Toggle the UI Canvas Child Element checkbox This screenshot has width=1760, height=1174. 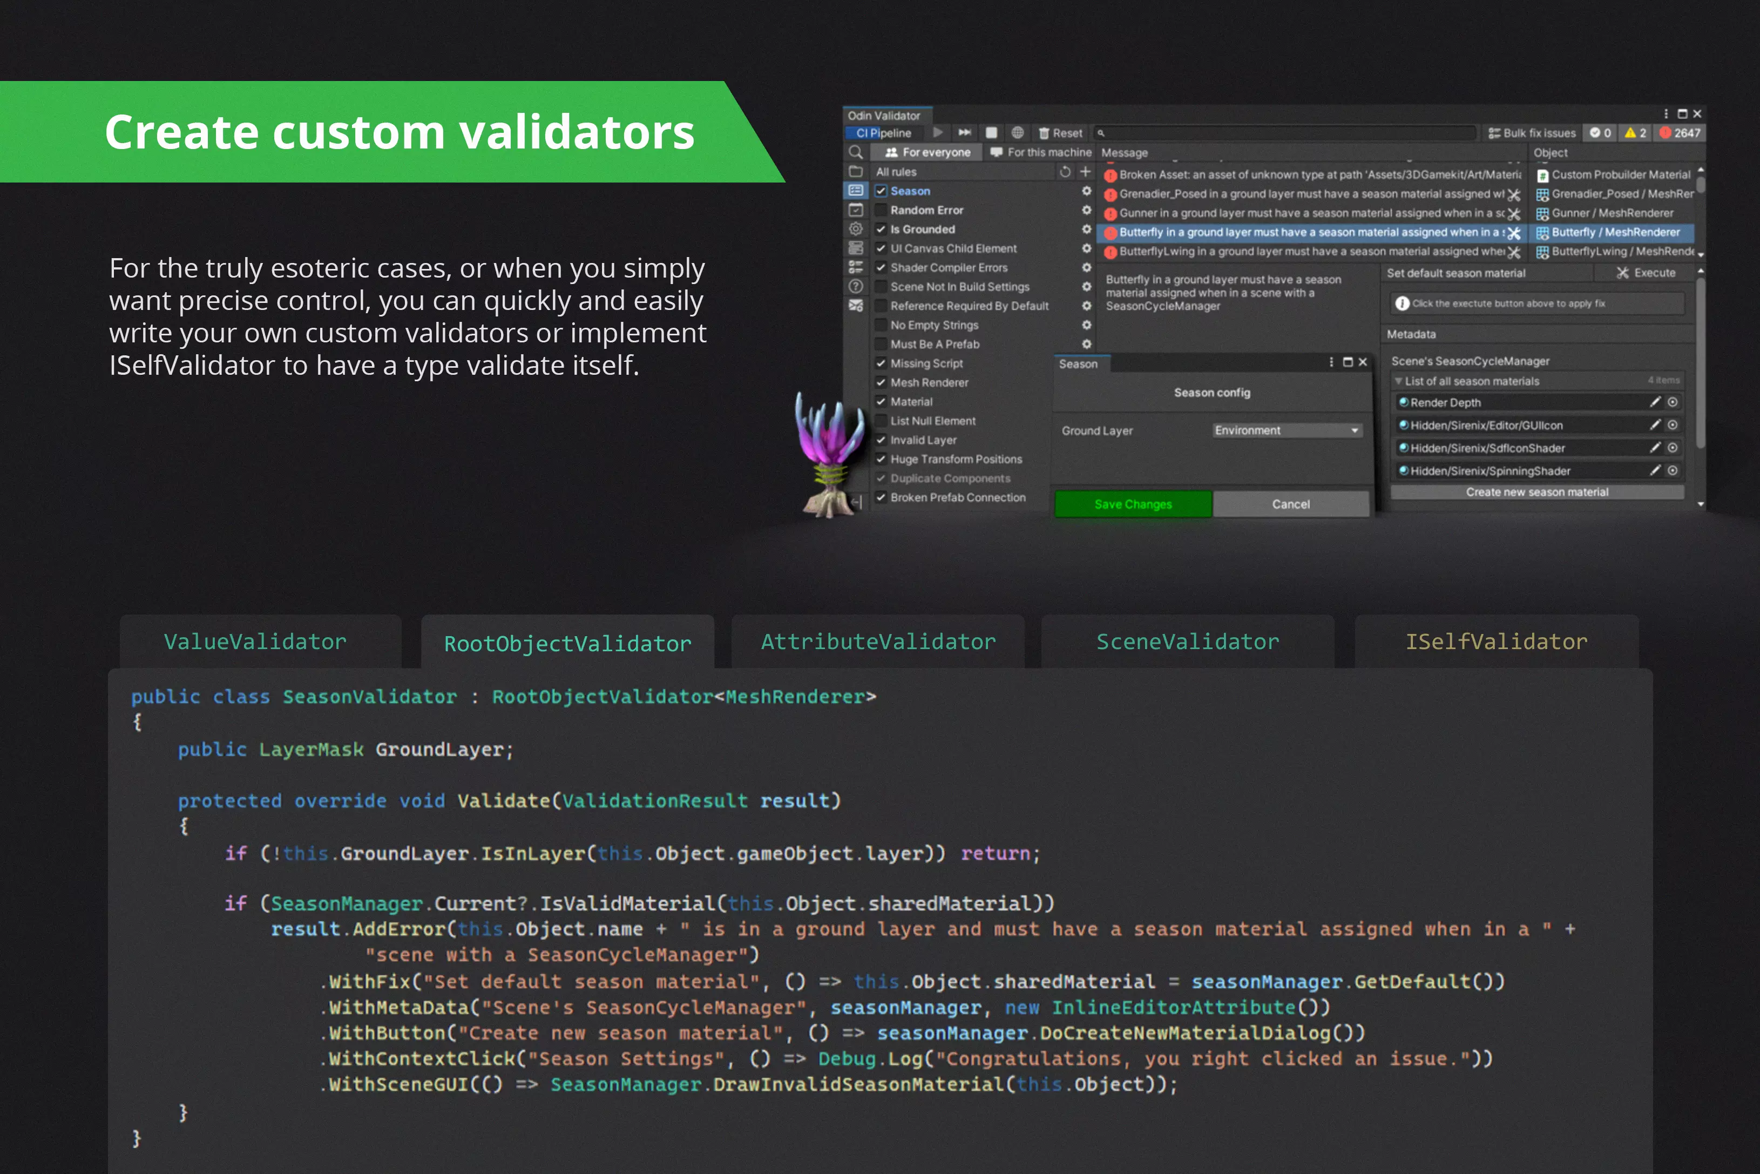pyautogui.click(x=881, y=248)
